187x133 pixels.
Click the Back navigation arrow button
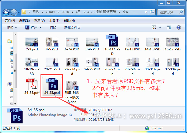click(7, 12)
